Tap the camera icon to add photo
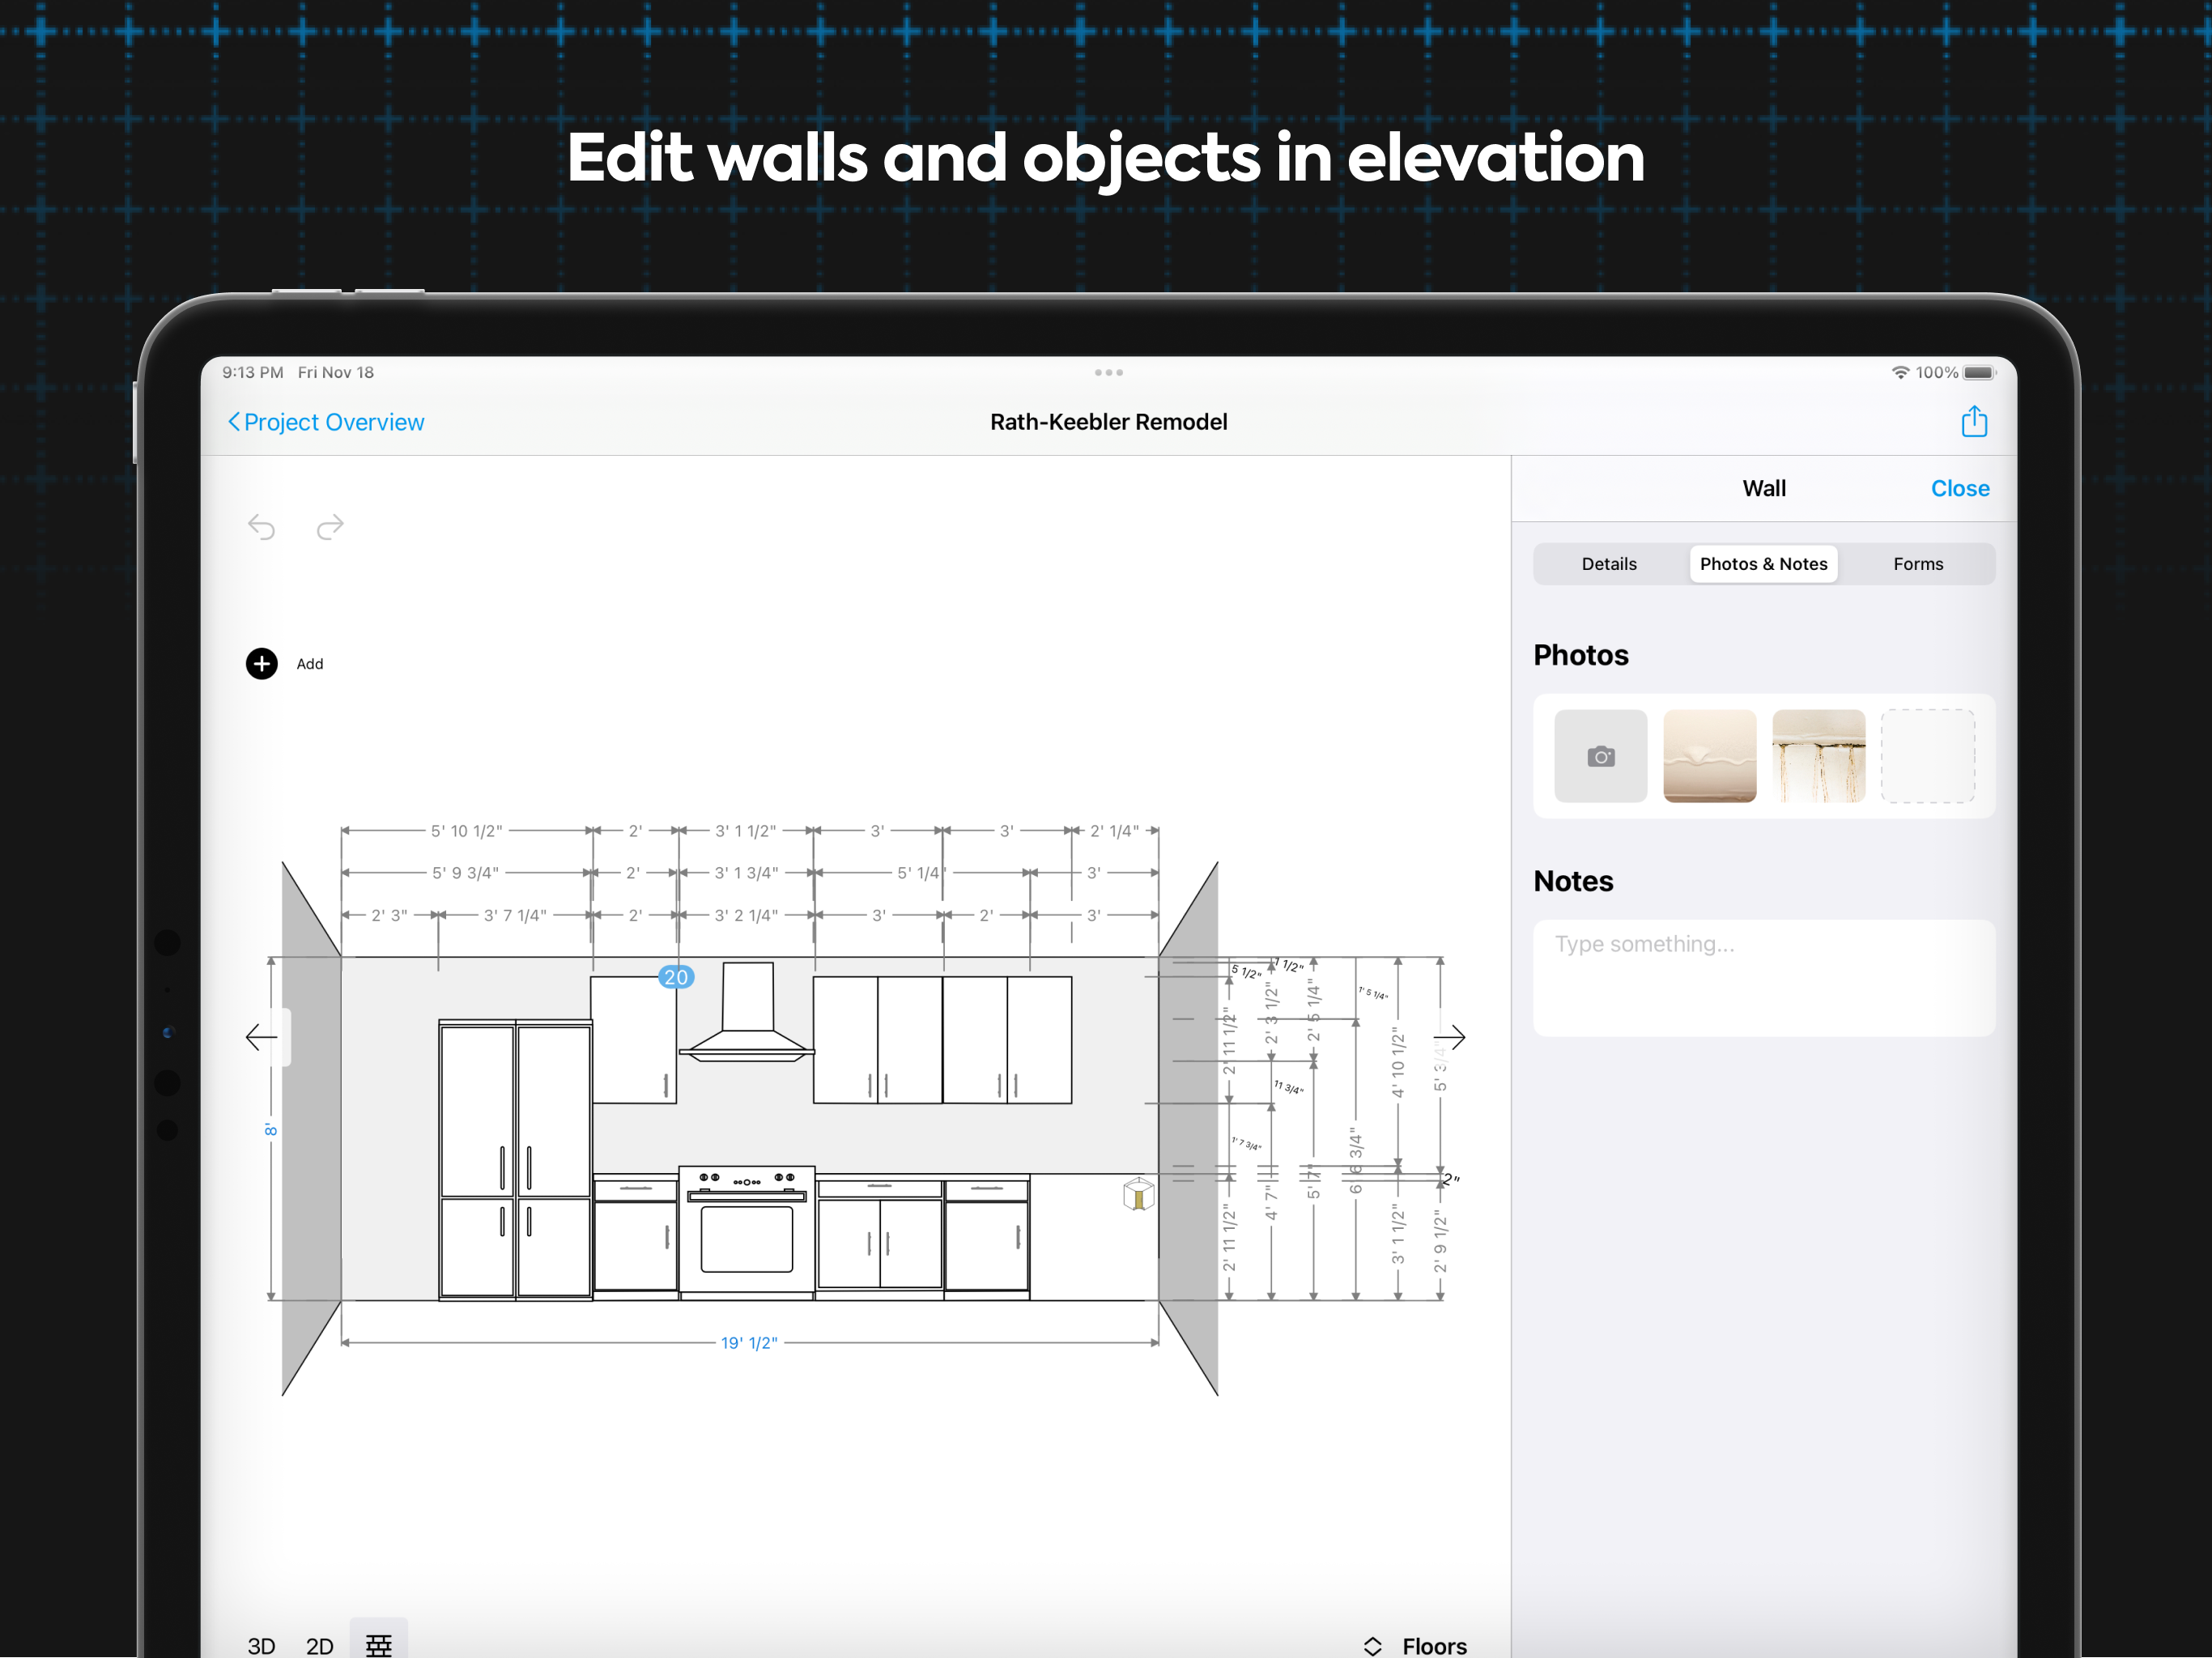Screen dimensions: 2212x1658 coord(1600,757)
